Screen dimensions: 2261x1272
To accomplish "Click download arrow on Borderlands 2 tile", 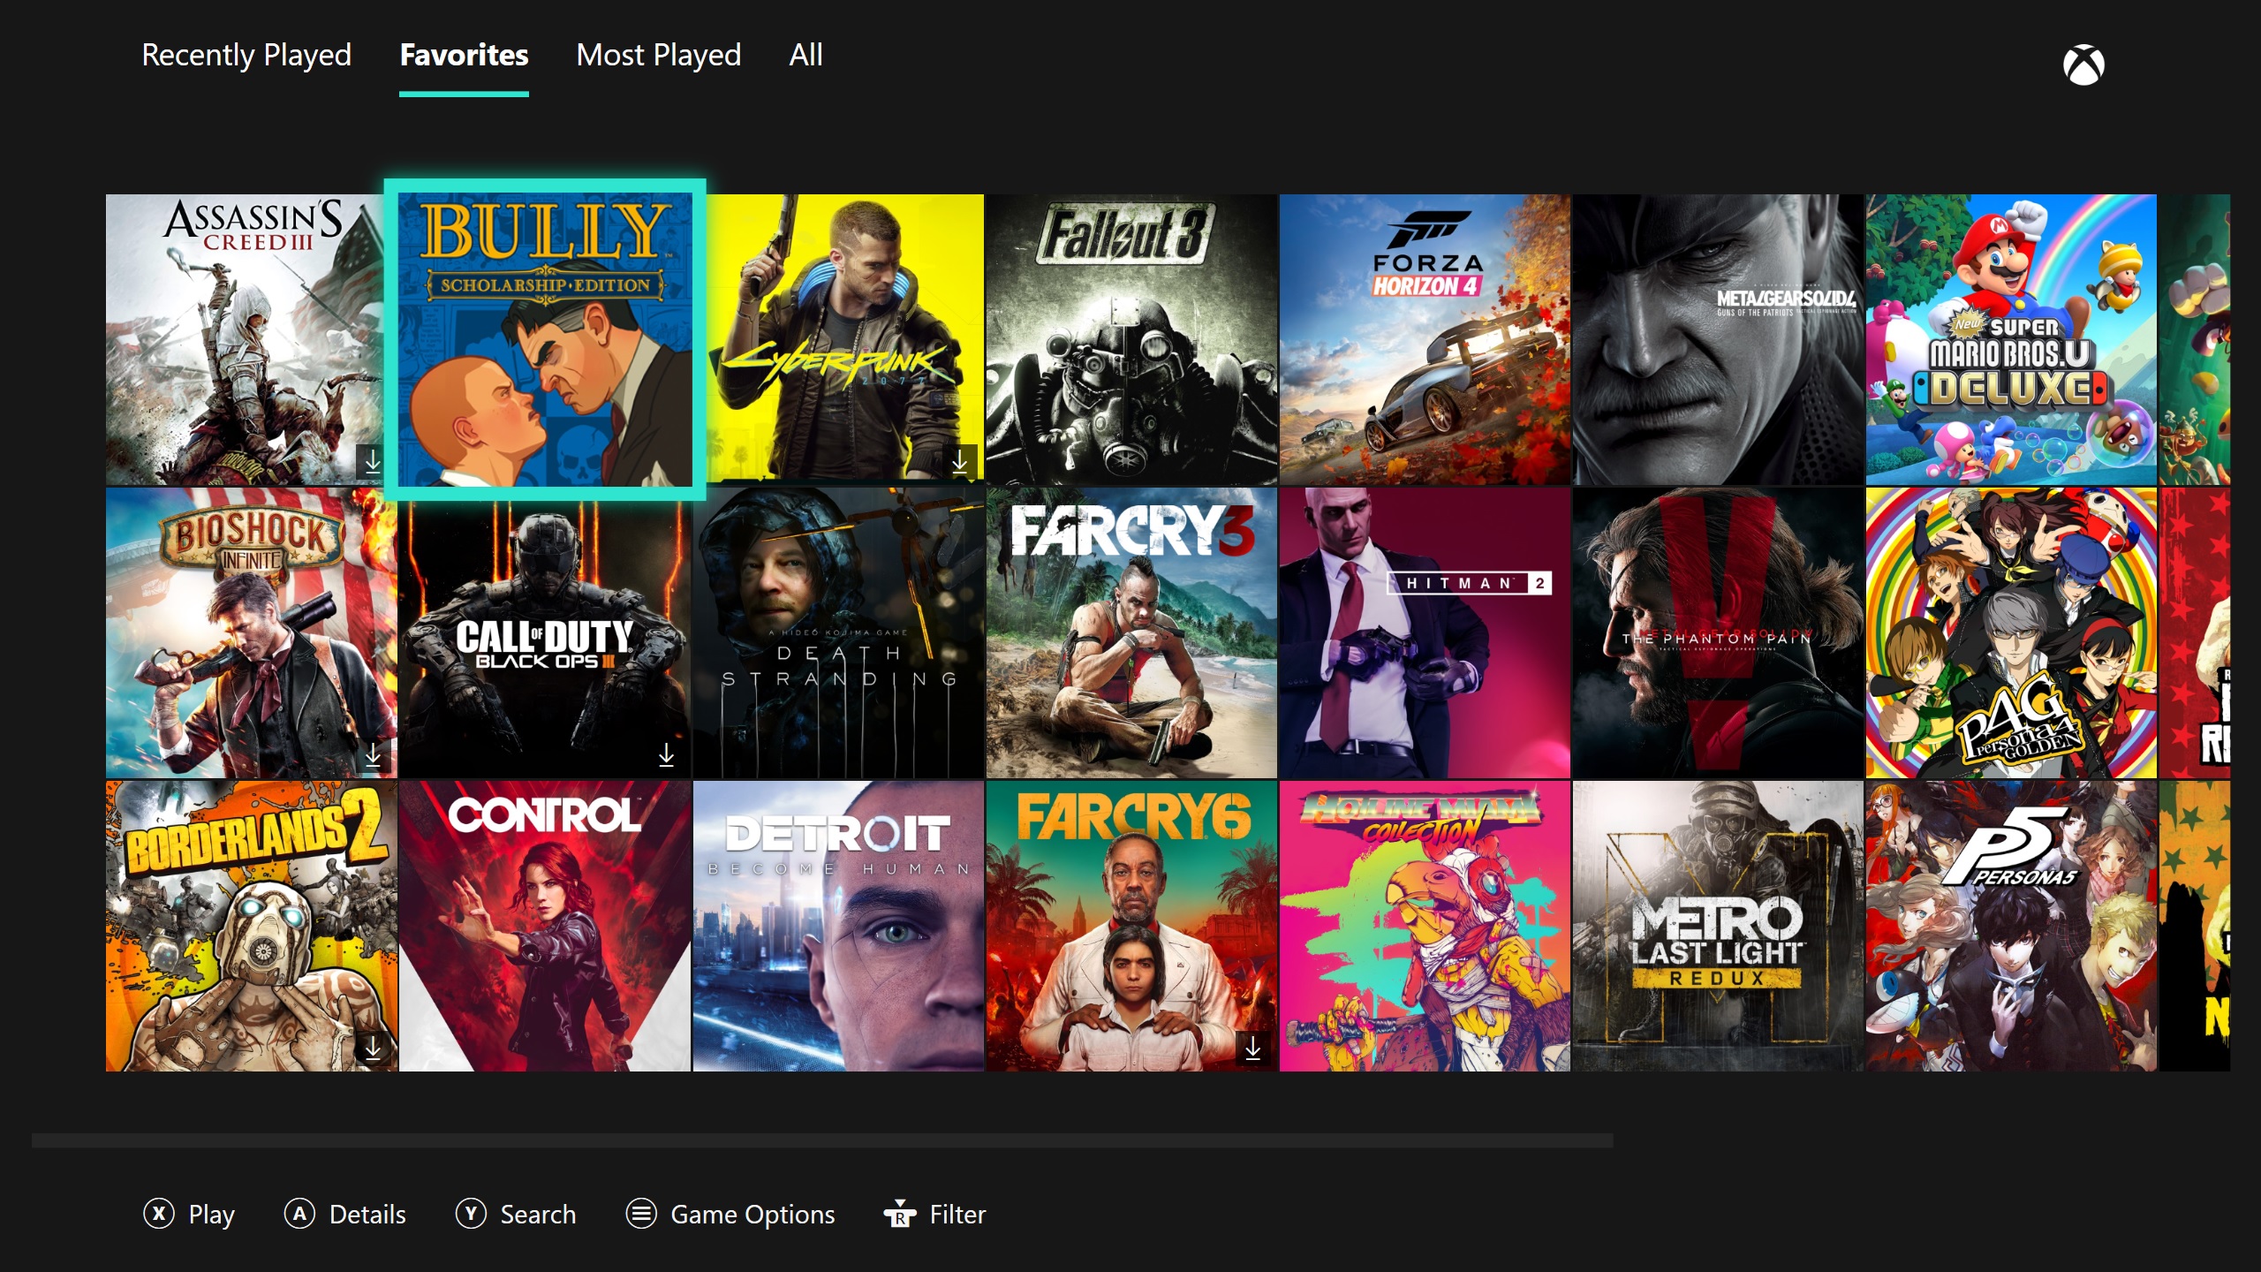I will tap(373, 1048).
